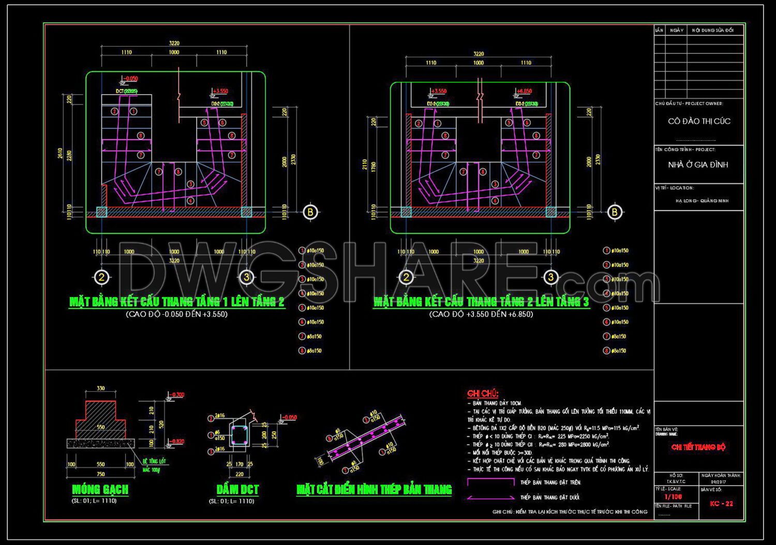
Task: Select the note line containing 'DÙNG THÉP CII'
Action: (x=539, y=445)
